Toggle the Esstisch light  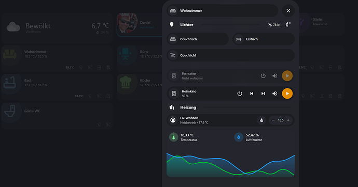click(264, 39)
